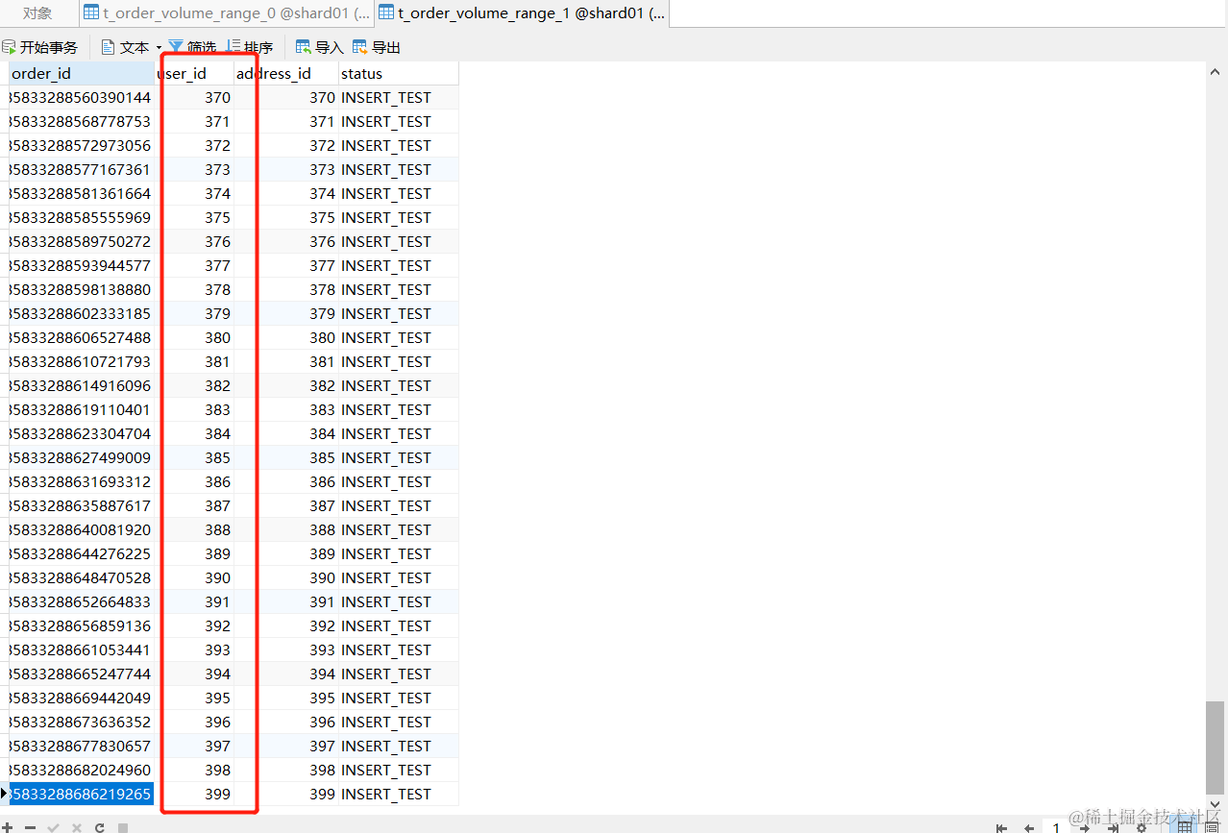Viewport: 1228px width, 833px height.
Task: Select user_id cell with value 385
Action: (194, 457)
